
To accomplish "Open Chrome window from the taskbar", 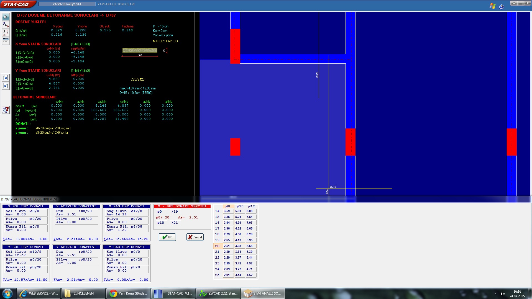I will (128, 293).
